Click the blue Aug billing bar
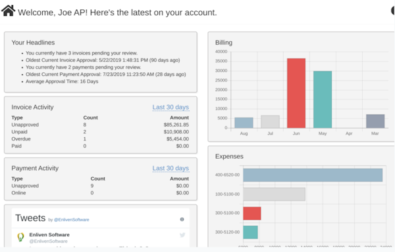This screenshot has height=252, width=395. (x=244, y=123)
